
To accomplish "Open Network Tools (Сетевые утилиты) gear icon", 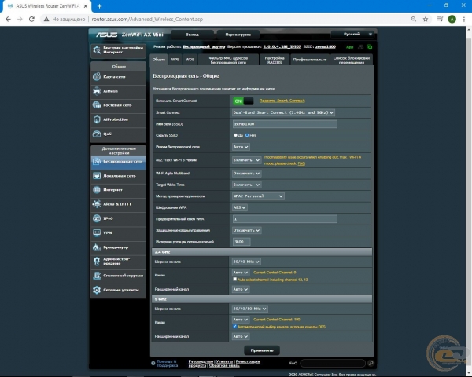I will [x=97, y=290].
